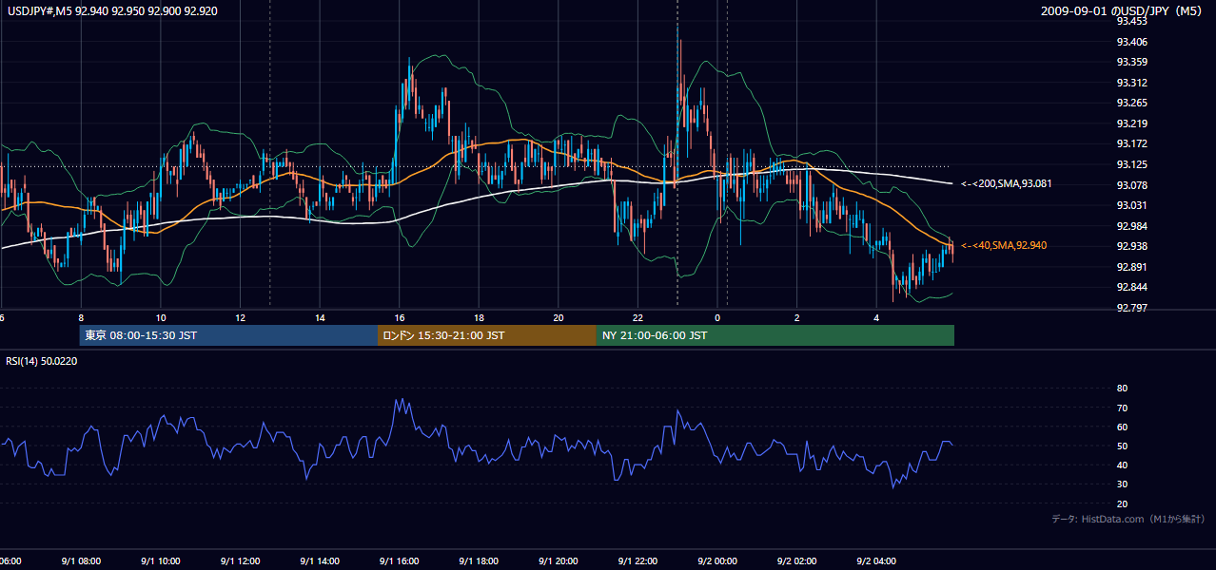Click RSI scale level 50
This screenshot has height=570, width=1216.
(1122, 446)
